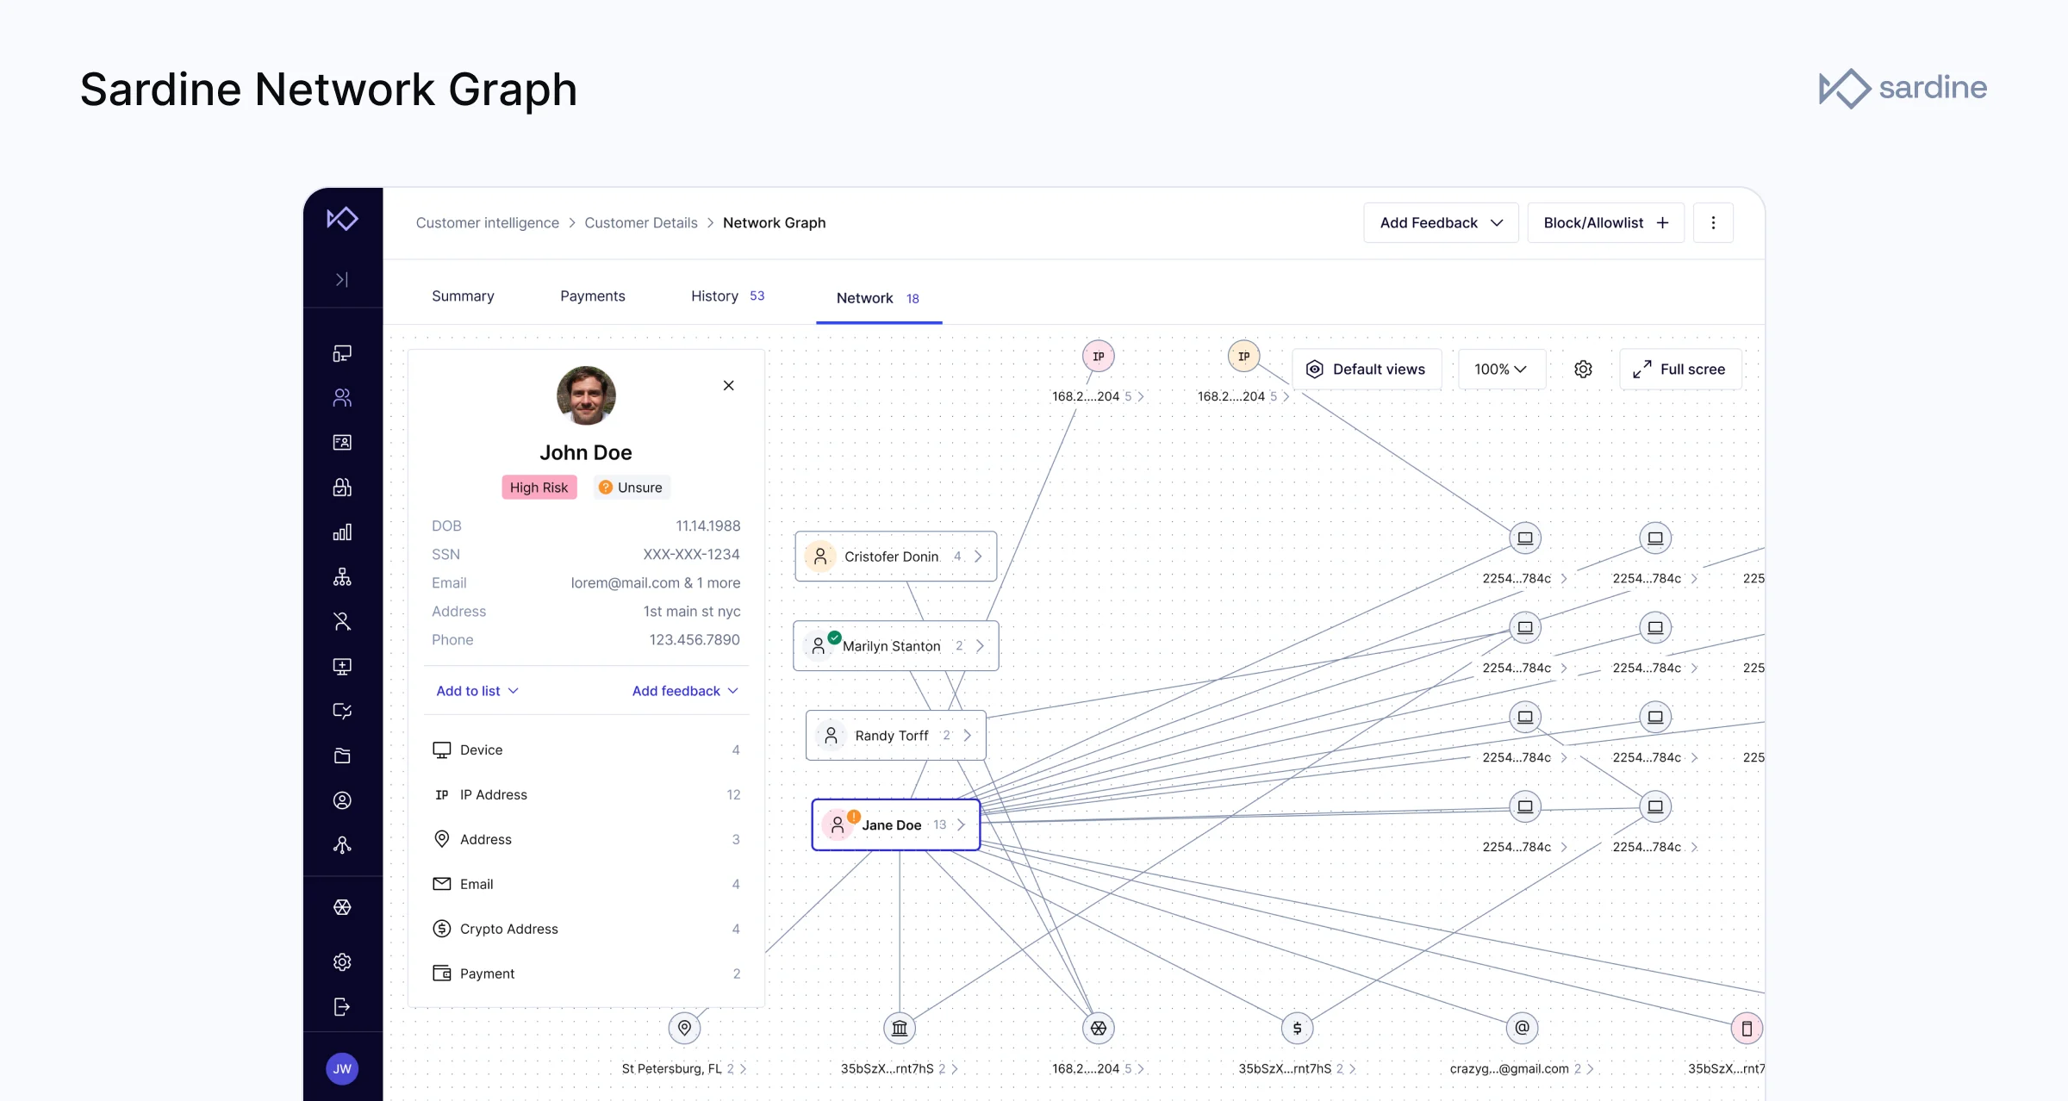Click the Jane Doe alert badge
The height and width of the screenshot is (1101, 2068).
point(852,814)
